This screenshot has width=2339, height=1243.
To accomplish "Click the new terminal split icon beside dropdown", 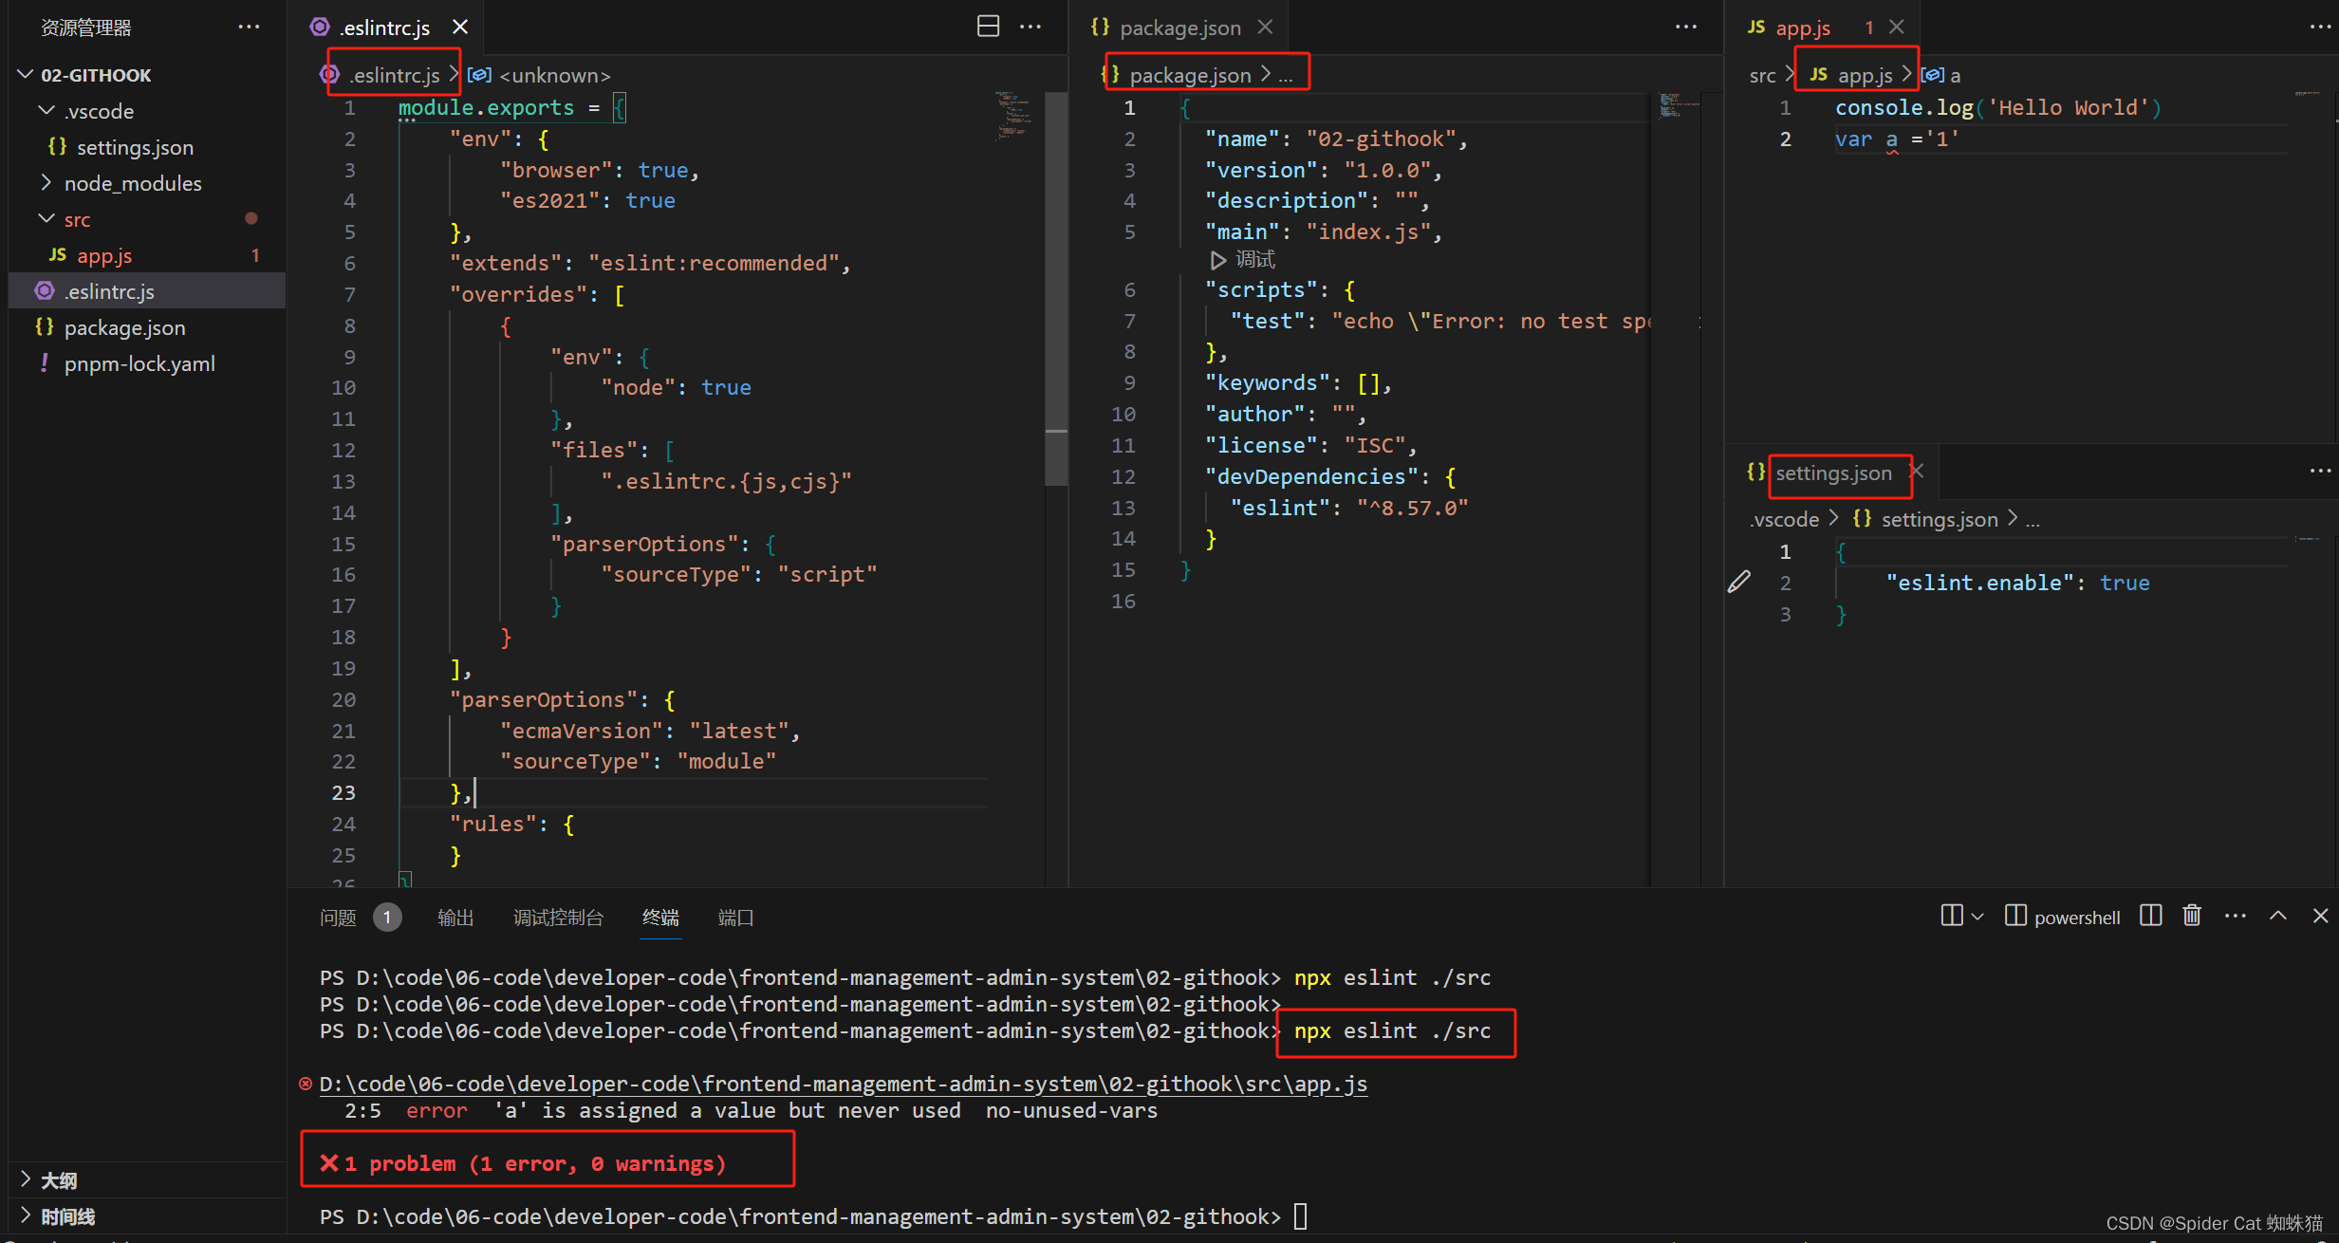I will pos(1952,916).
